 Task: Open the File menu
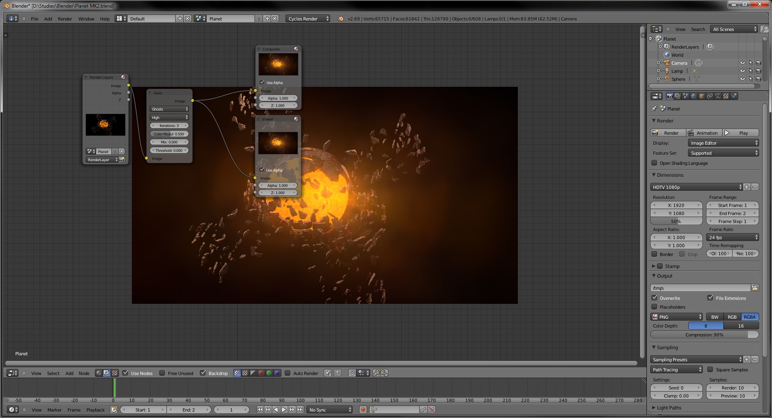point(35,18)
